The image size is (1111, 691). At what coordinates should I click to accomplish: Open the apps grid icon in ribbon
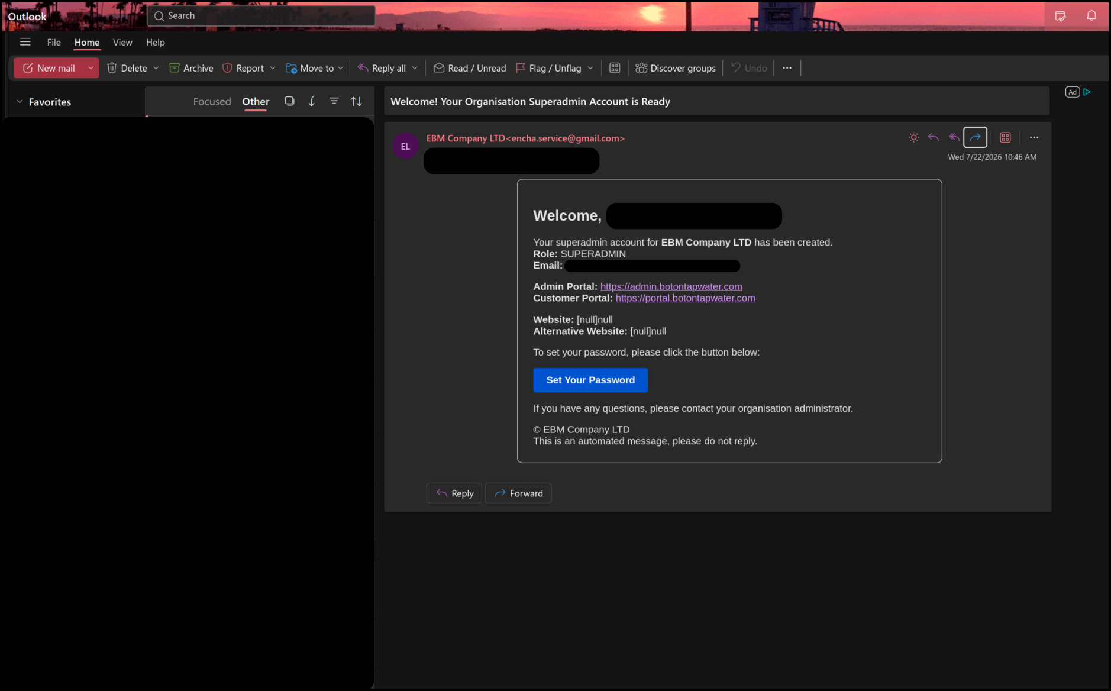615,68
